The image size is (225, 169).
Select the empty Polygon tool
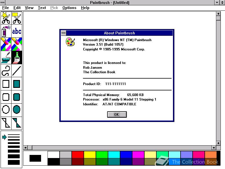(6, 123)
